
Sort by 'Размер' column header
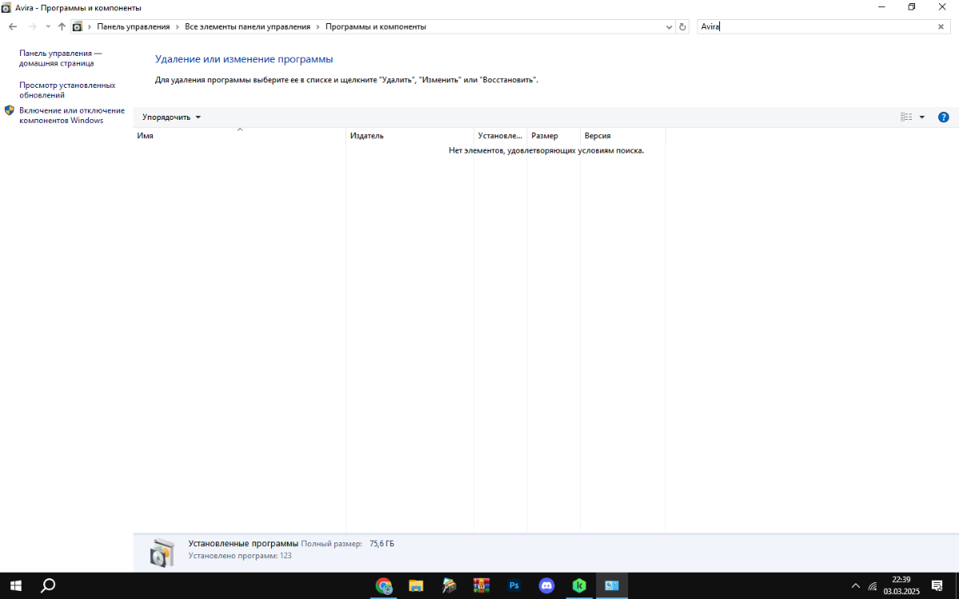coord(554,136)
